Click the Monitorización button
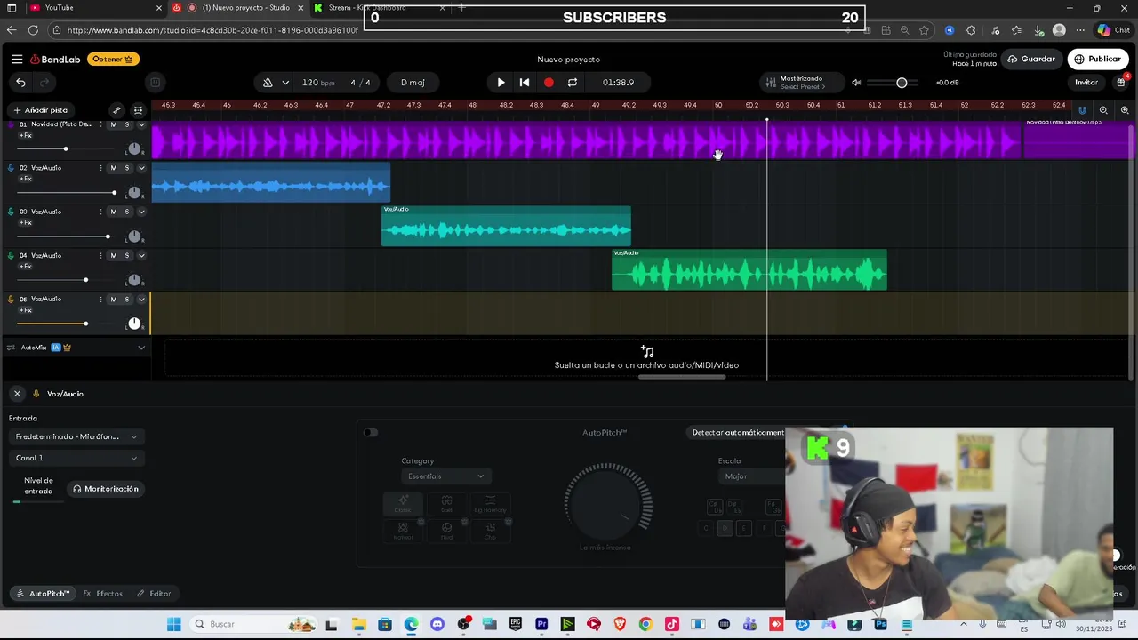The image size is (1138, 640). [x=106, y=489]
